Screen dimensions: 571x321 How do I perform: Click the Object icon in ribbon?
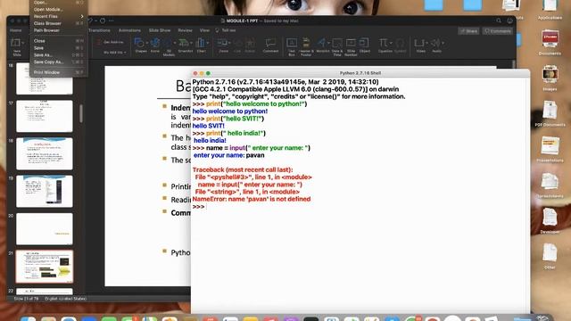click(364, 43)
